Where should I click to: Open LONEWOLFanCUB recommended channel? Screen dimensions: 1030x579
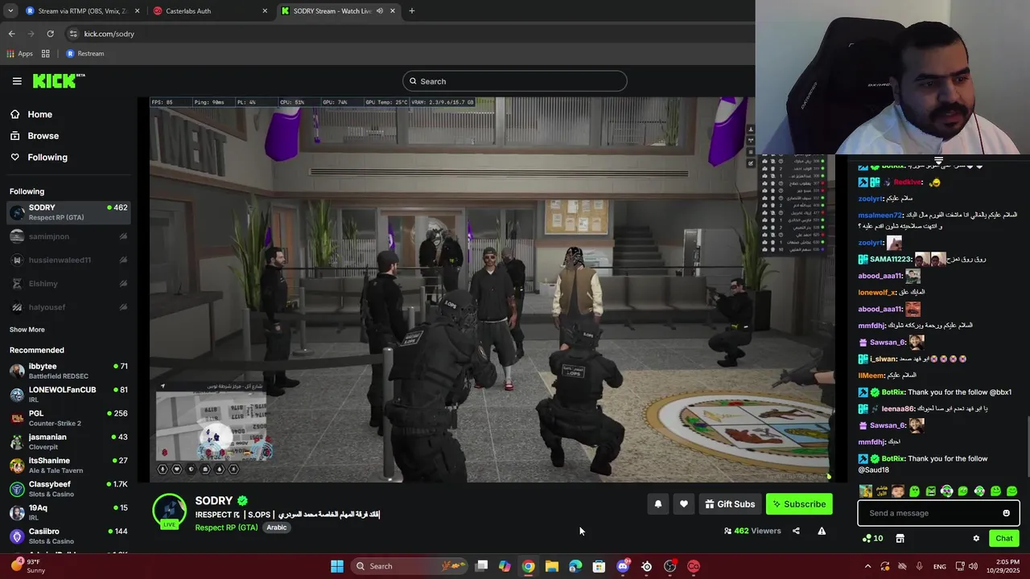(x=68, y=394)
